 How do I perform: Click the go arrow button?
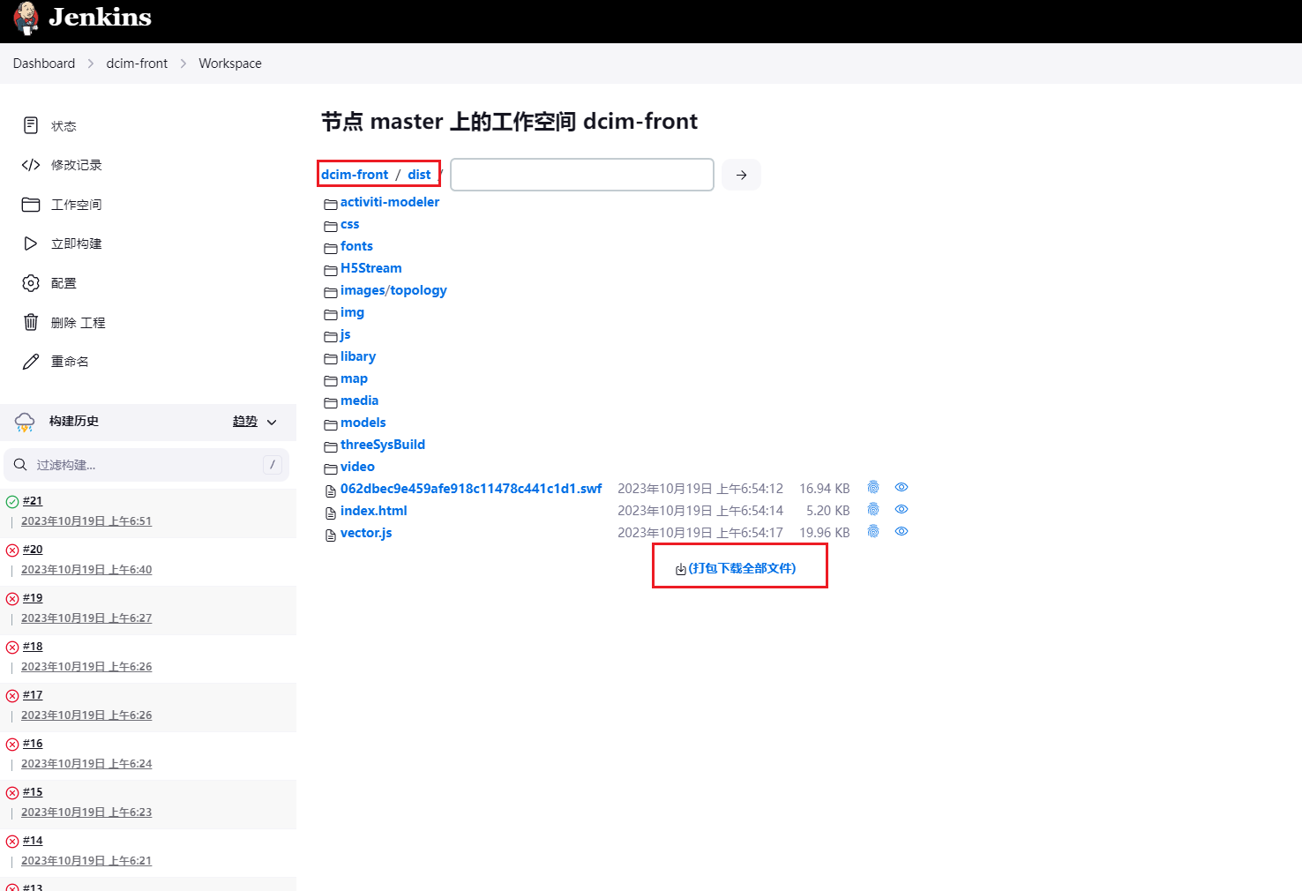(x=741, y=175)
